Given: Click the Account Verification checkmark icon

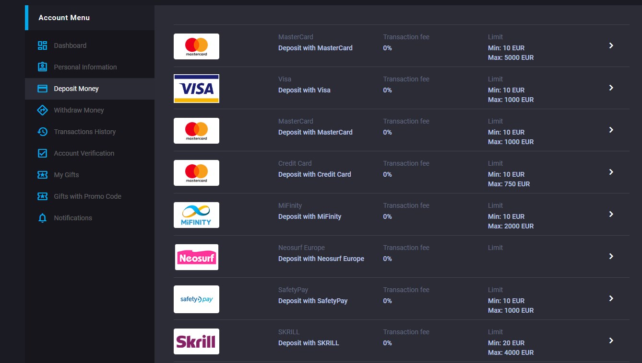Looking at the screenshot, I should point(42,153).
